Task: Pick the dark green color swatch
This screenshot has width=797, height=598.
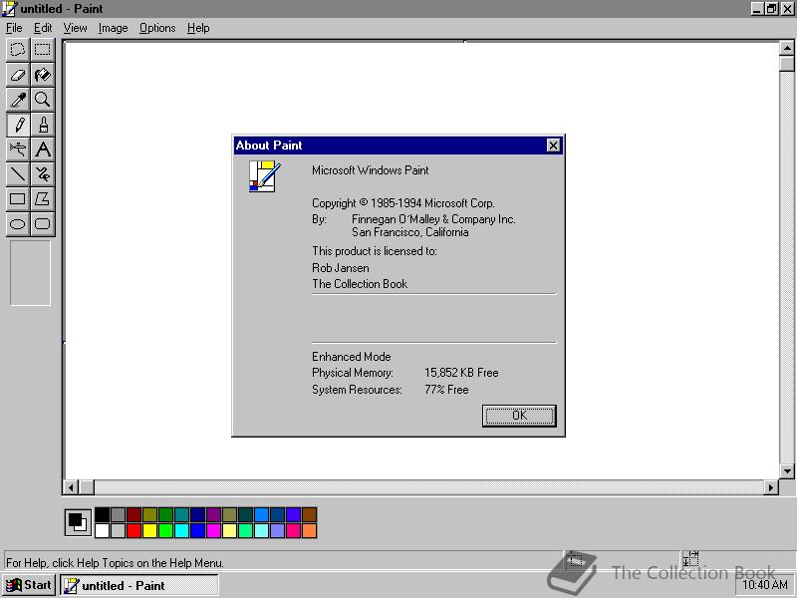Action: (165, 514)
